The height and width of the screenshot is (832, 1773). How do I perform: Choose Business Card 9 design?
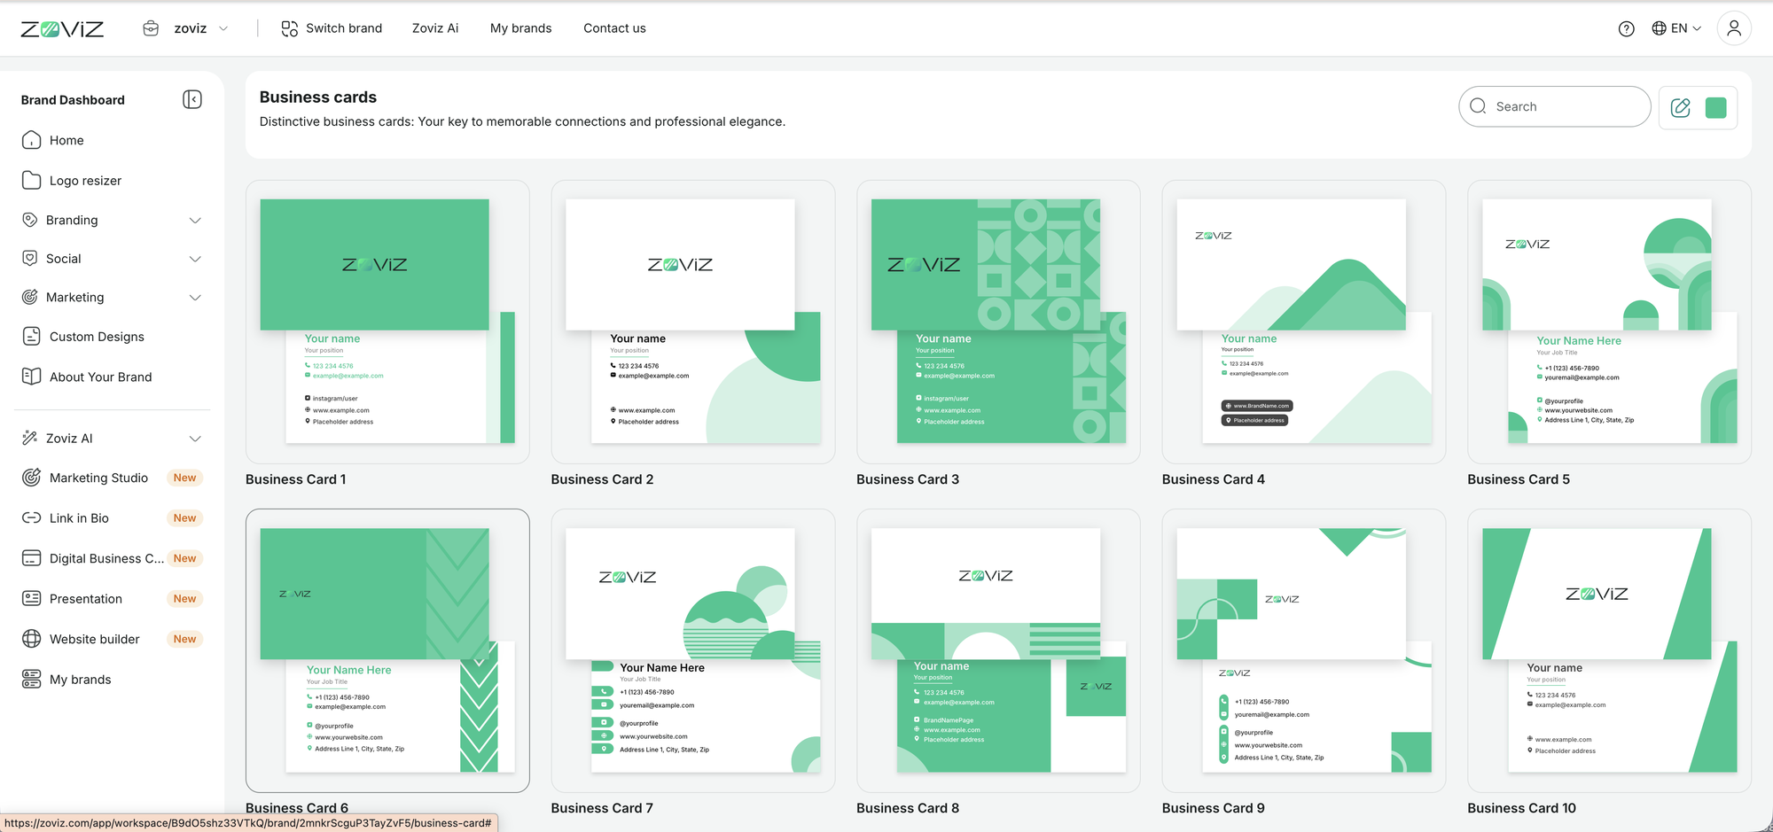point(1304,650)
